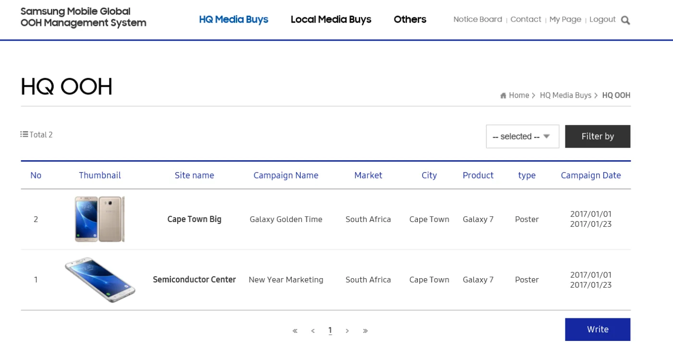Image resolution: width=673 pixels, height=363 pixels.
Task: Select page 1 in pagination
Action: point(330,330)
